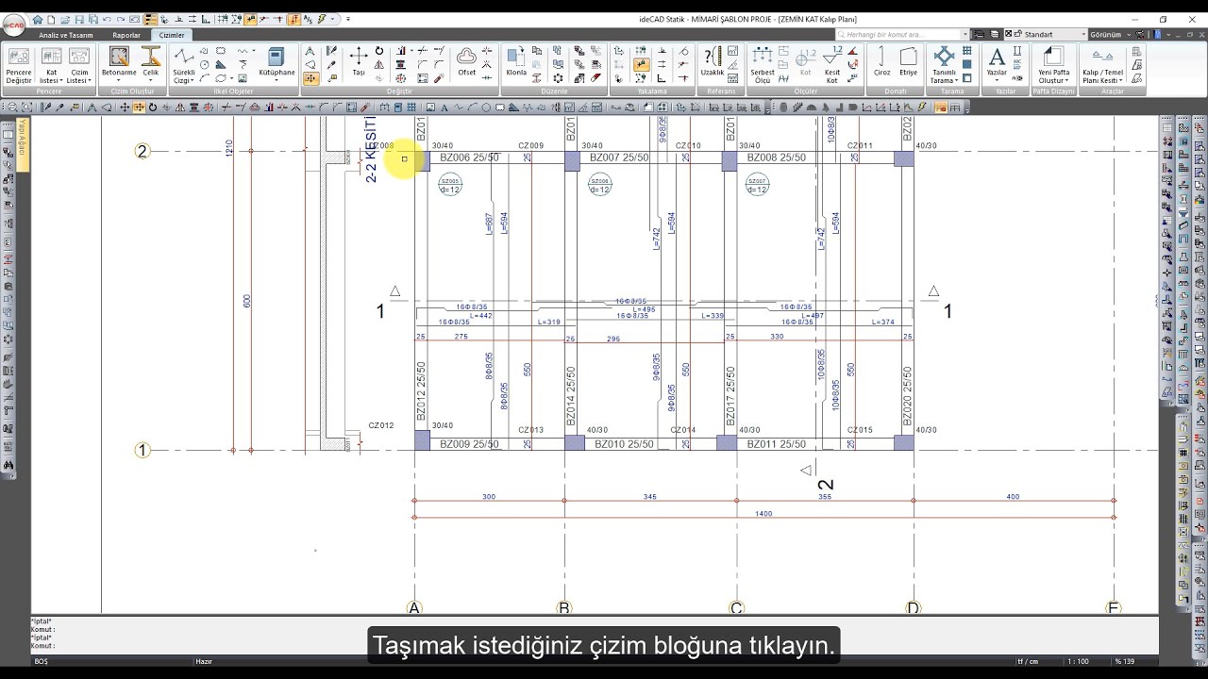Click the ideCAD application logo button
This screenshot has height=679, width=1208.
13,25
